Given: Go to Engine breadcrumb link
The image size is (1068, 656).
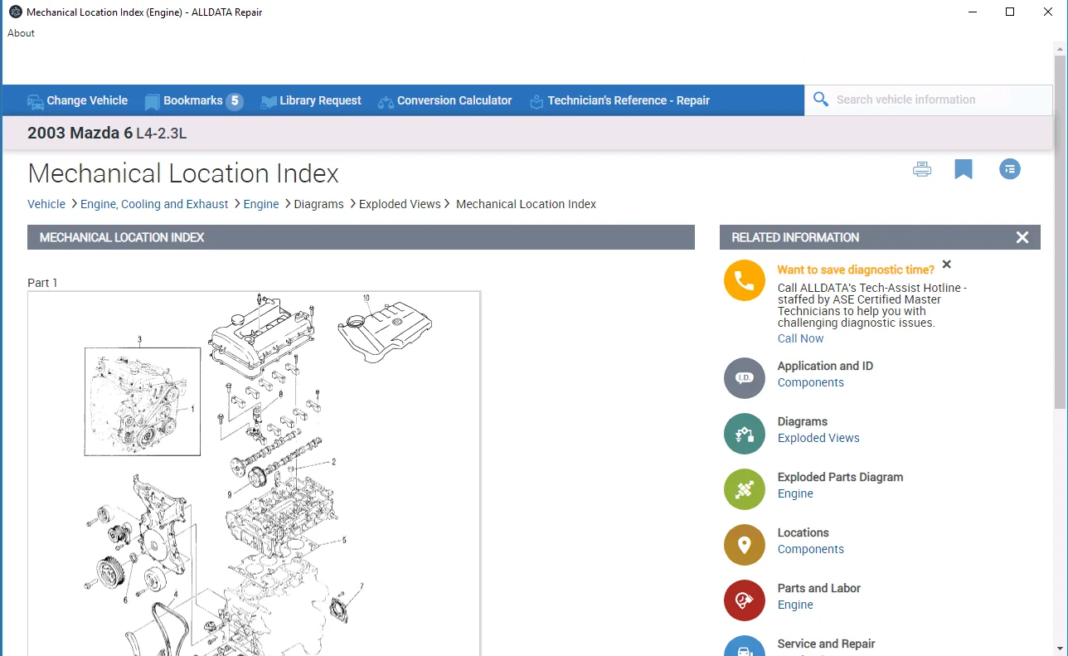Looking at the screenshot, I should (x=261, y=204).
